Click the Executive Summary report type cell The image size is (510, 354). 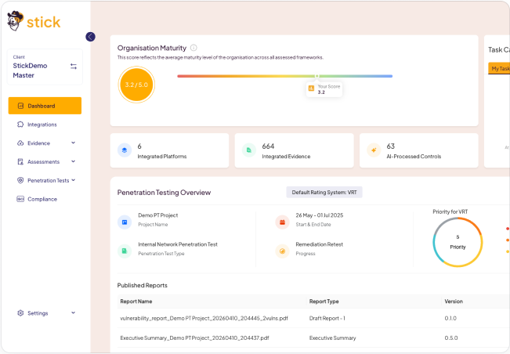(x=332, y=338)
